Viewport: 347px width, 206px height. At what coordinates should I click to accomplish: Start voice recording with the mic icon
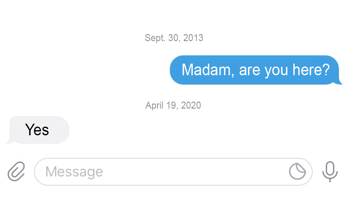330,172
